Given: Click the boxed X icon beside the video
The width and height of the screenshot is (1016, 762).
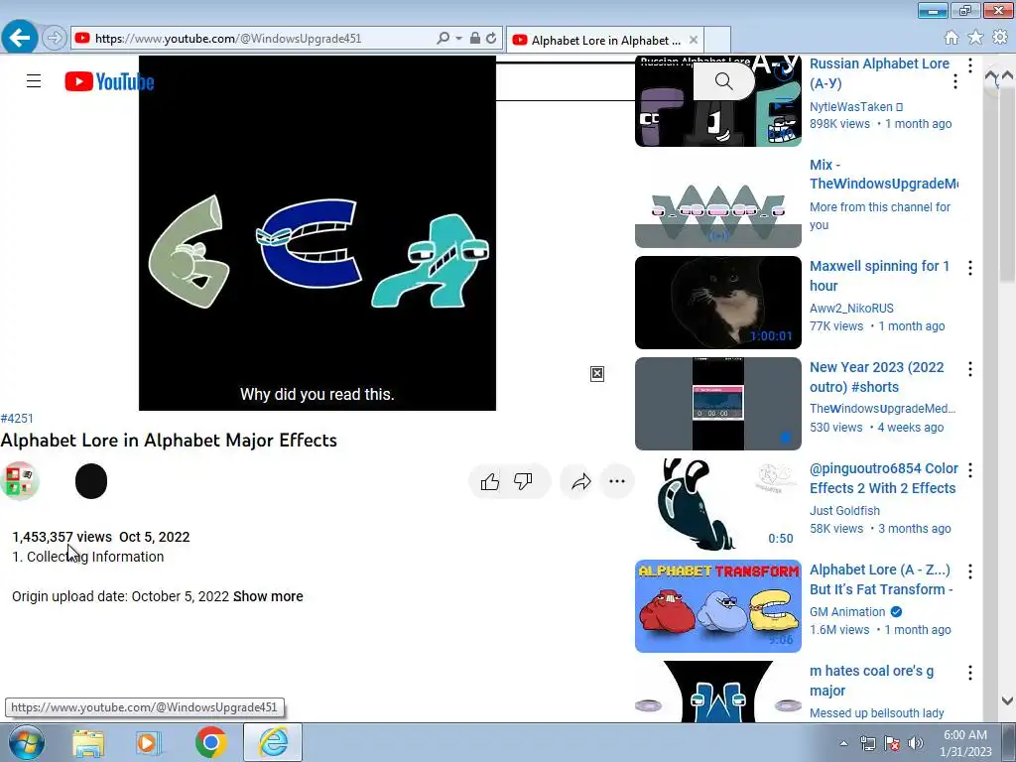Looking at the screenshot, I should [597, 374].
